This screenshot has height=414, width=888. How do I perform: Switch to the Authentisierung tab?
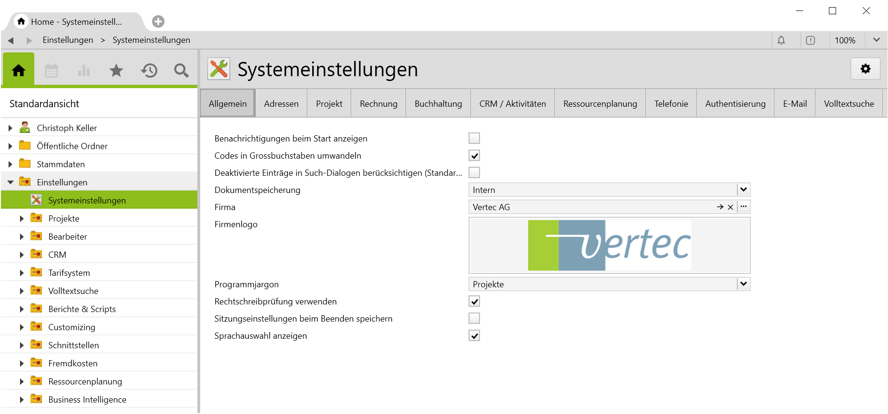pyautogui.click(x=735, y=103)
